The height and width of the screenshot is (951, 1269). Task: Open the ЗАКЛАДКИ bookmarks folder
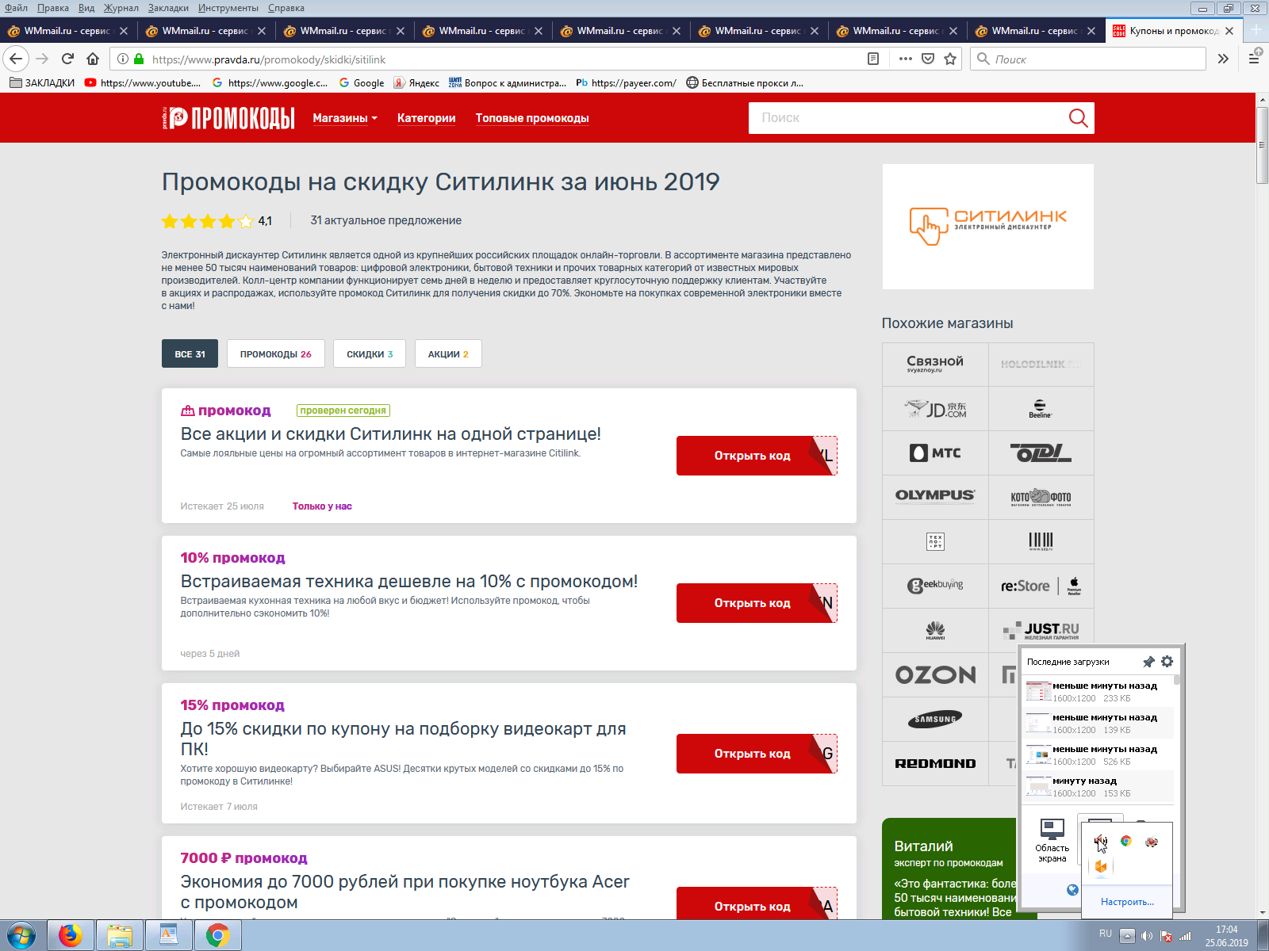42,82
